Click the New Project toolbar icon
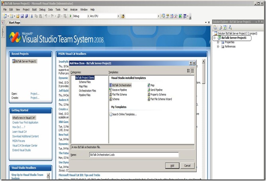The image size is (266, 181). coord(5,16)
